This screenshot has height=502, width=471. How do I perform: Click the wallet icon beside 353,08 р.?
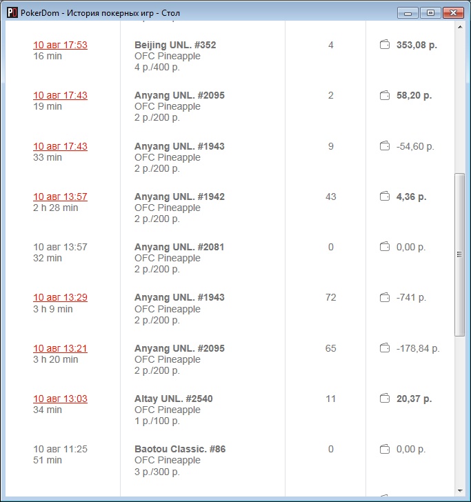pos(385,45)
